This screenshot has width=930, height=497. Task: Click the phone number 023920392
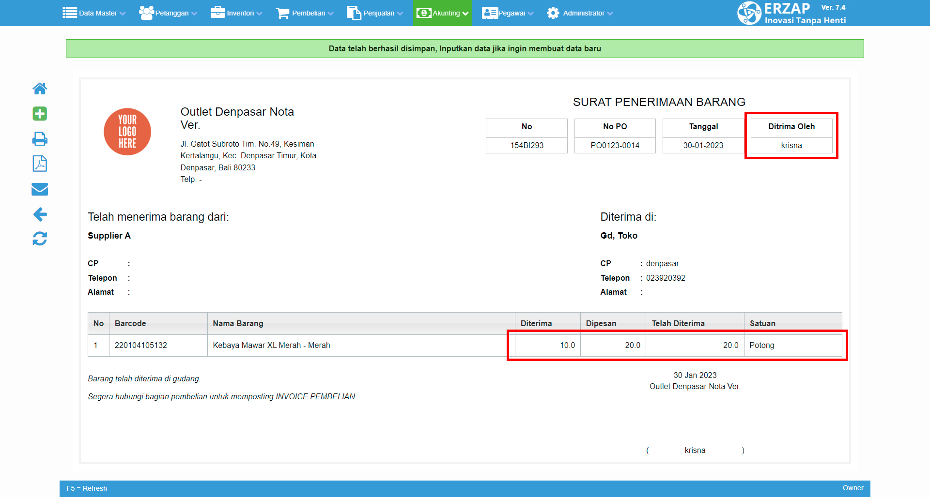tap(666, 278)
